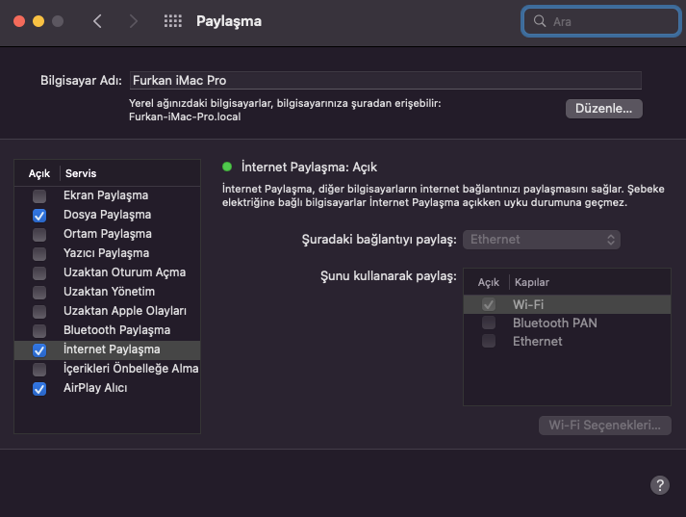Viewport: 686px width, 517px height.
Task: Toggle the Bluetooth PAN port checkbox
Action: click(489, 323)
